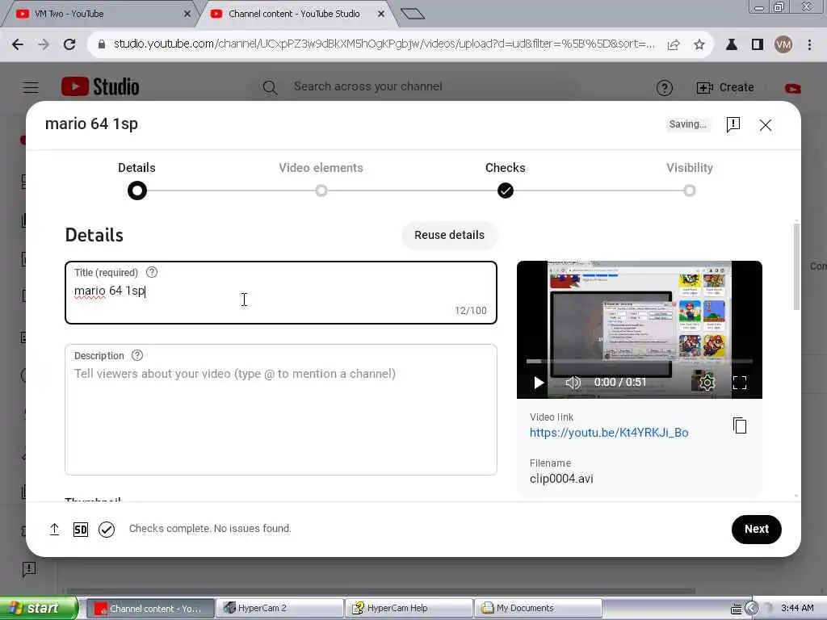
Task: Click the SD processing status icon
Action: click(x=81, y=530)
